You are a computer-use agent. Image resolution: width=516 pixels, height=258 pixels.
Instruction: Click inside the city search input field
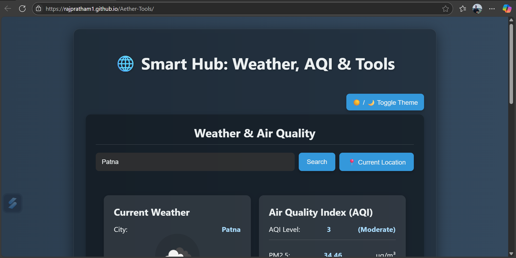(195, 162)
